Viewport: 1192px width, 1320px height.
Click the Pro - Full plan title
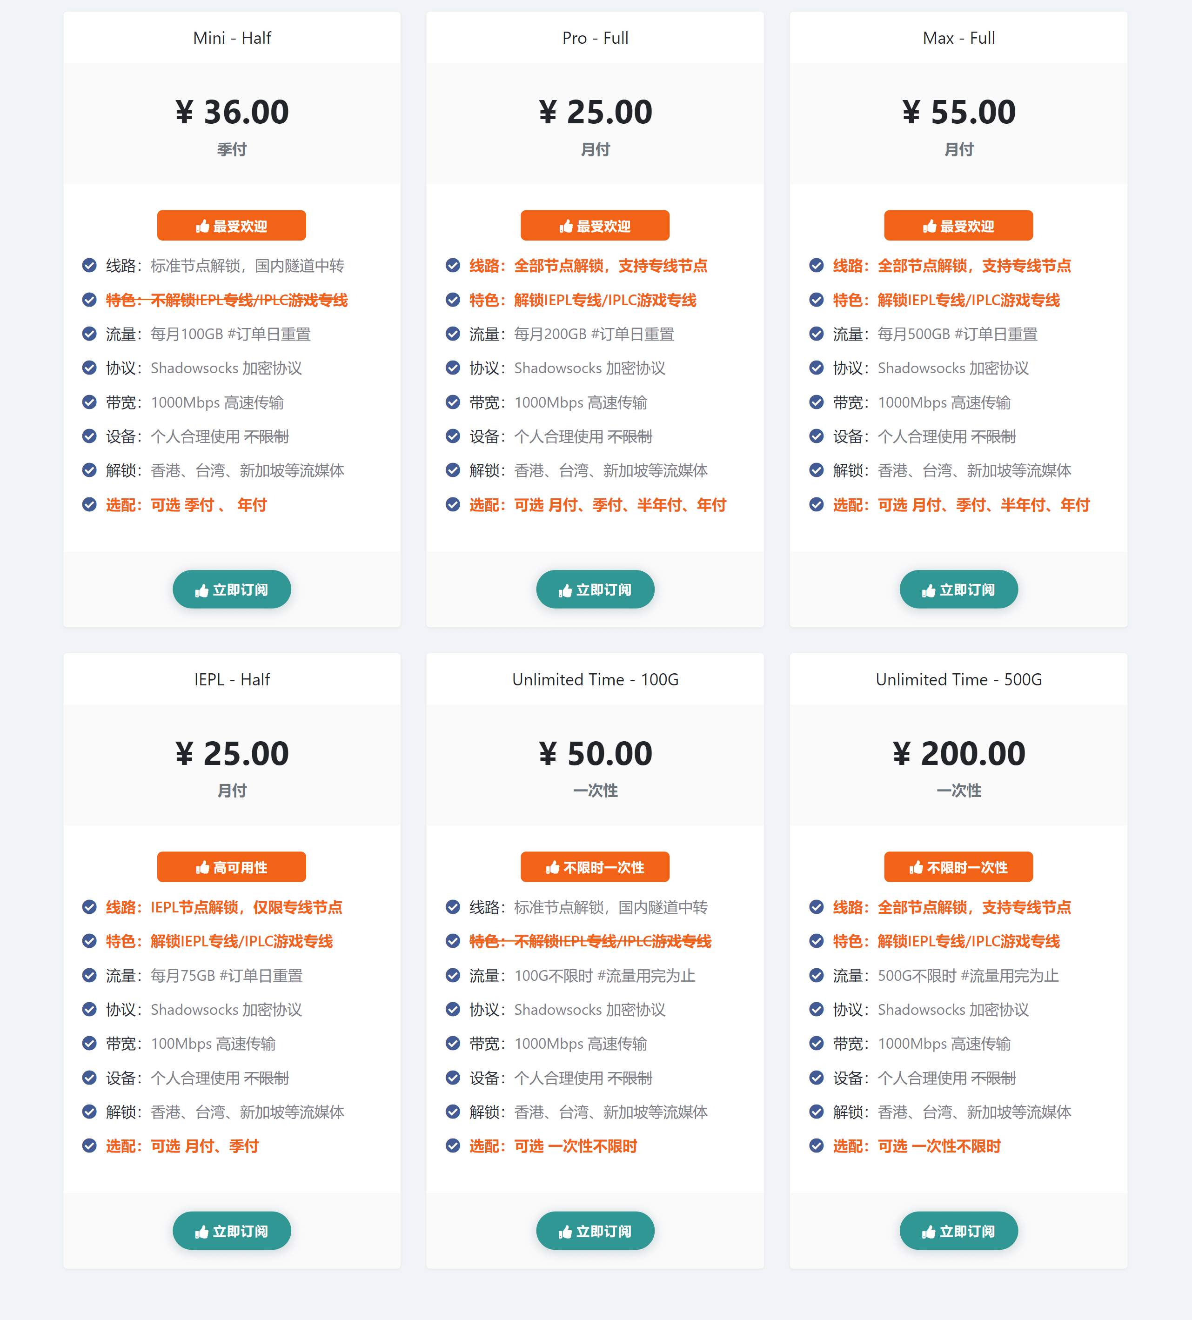click(595, 38)
